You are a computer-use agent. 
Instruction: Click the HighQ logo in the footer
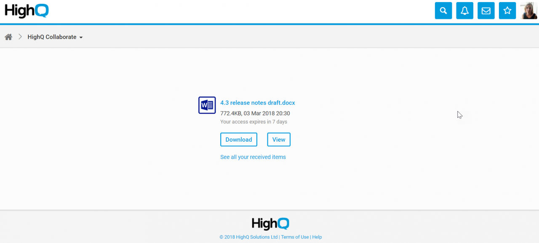270,223
